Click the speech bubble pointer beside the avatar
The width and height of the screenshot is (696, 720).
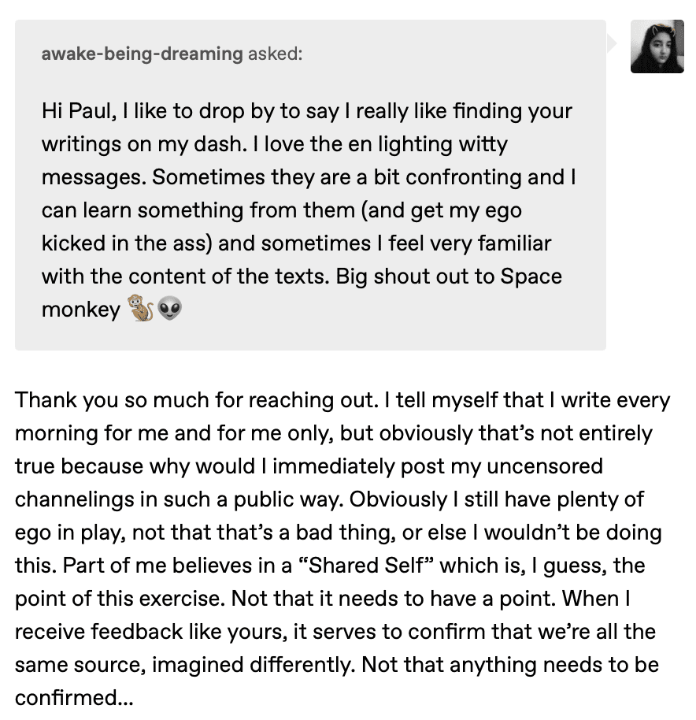(x=612, y=43)
